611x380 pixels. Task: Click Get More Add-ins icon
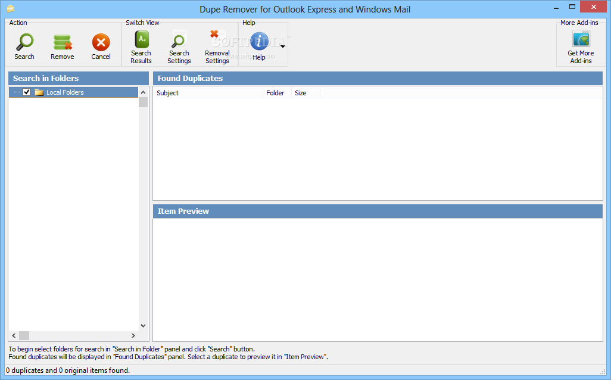click(x=581, y=39)
